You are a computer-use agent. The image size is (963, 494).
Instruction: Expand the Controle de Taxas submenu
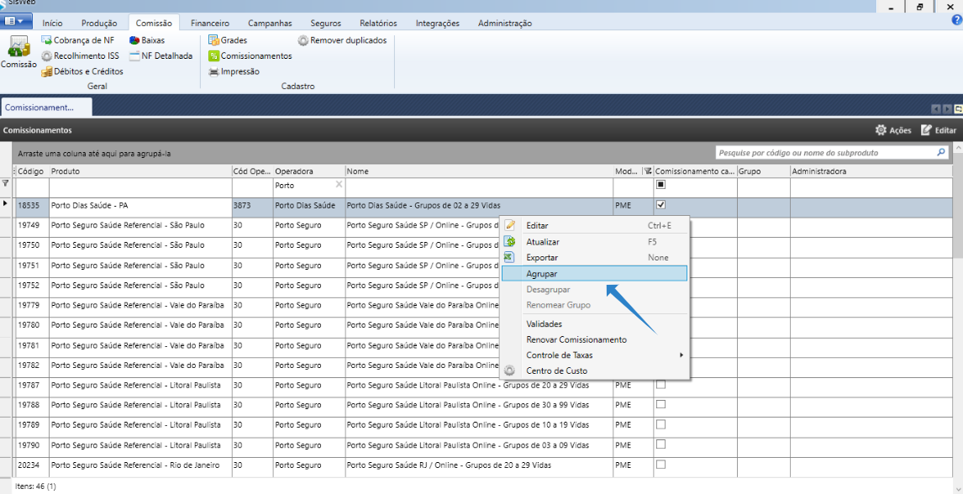[594, 355]
